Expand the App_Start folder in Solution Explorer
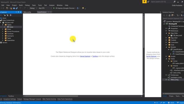184x104 pixels. [166, 38]
